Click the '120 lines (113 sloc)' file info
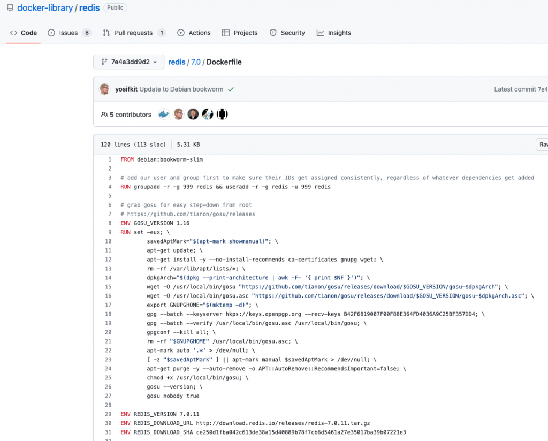The image size is (548, 441). click(x=133, y=145)
